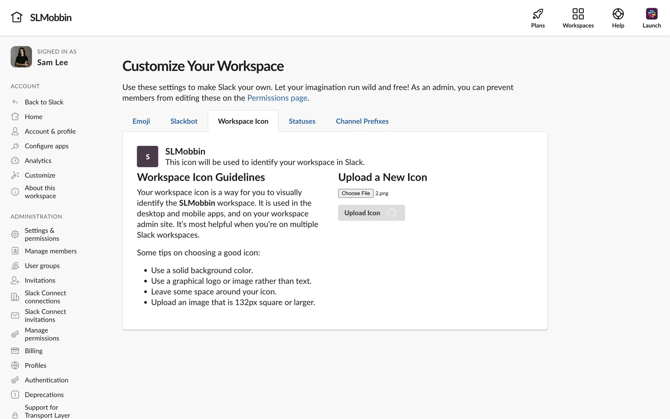The height and width of the screenshot is (419, 670).
Task: Click the Analytics gauge icon in the sidebar
Action: (x=15, y=161)
